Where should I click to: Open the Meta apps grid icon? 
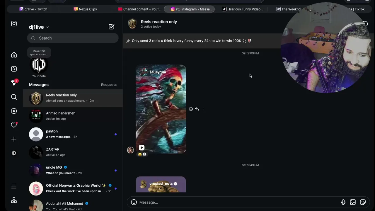pyautogui.click(x=14, y=200)
